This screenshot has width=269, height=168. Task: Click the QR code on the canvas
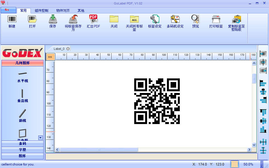point(157,101)
